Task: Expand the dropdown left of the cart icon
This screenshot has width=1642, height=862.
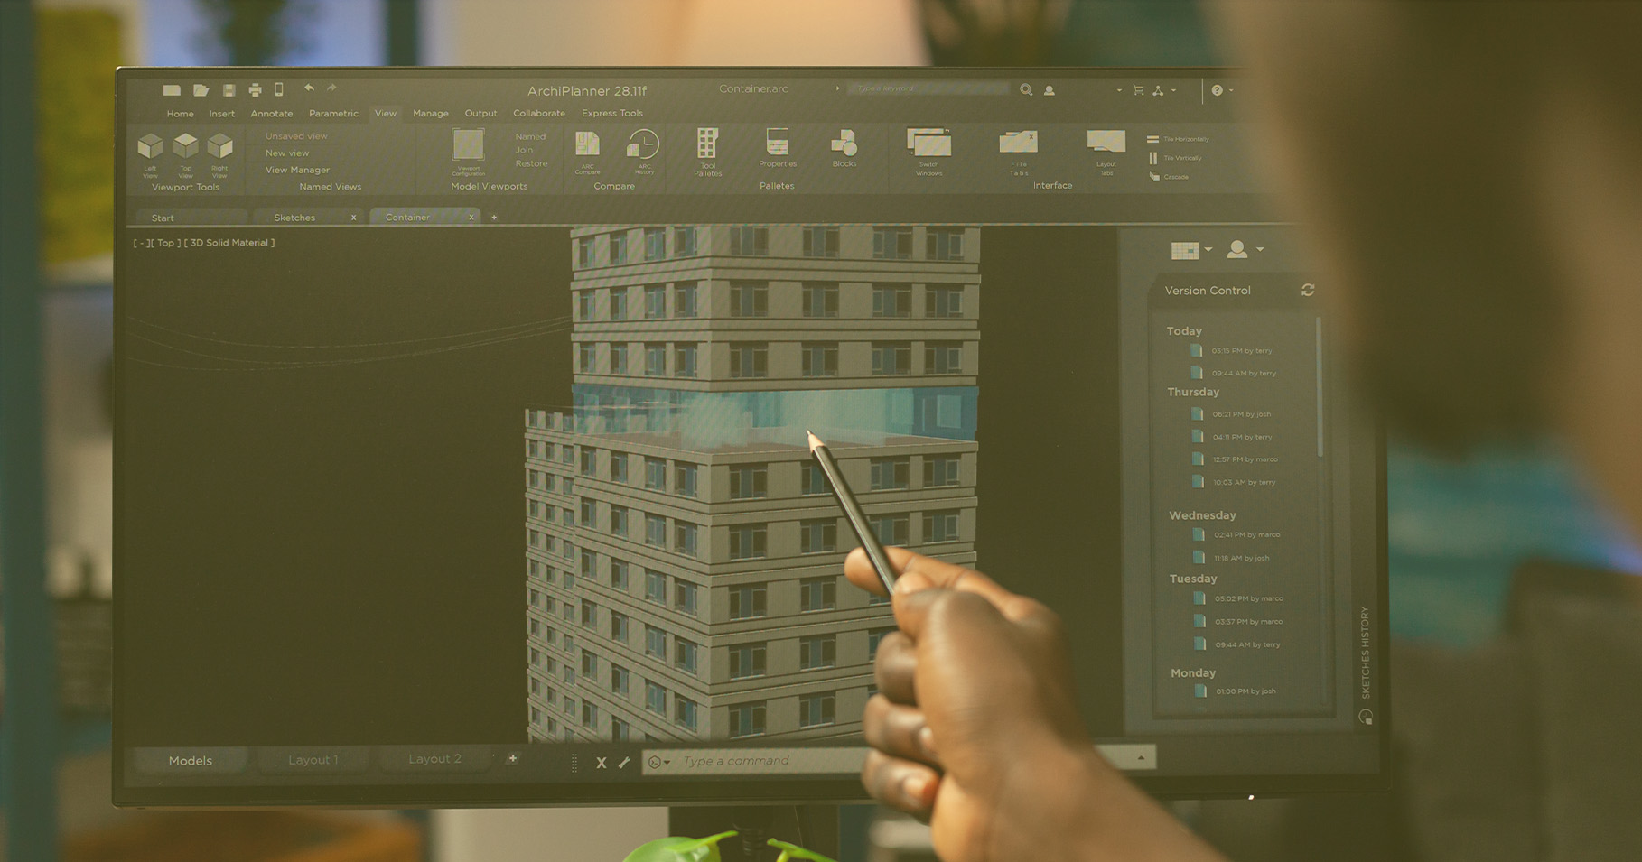Action: [1119, 90]
